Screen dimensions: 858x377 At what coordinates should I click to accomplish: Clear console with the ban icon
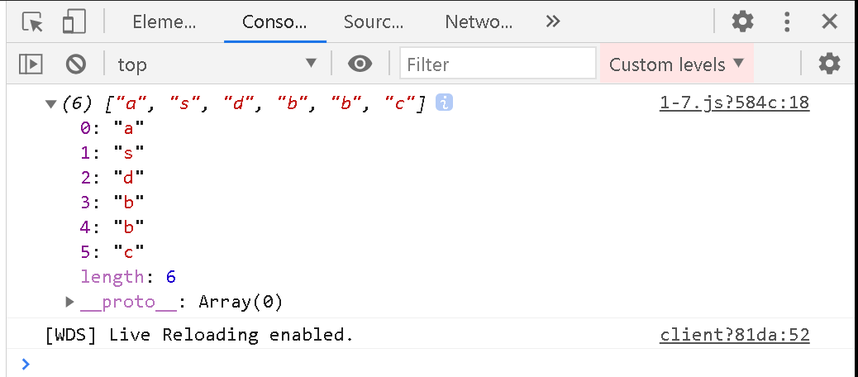[75, 64]
